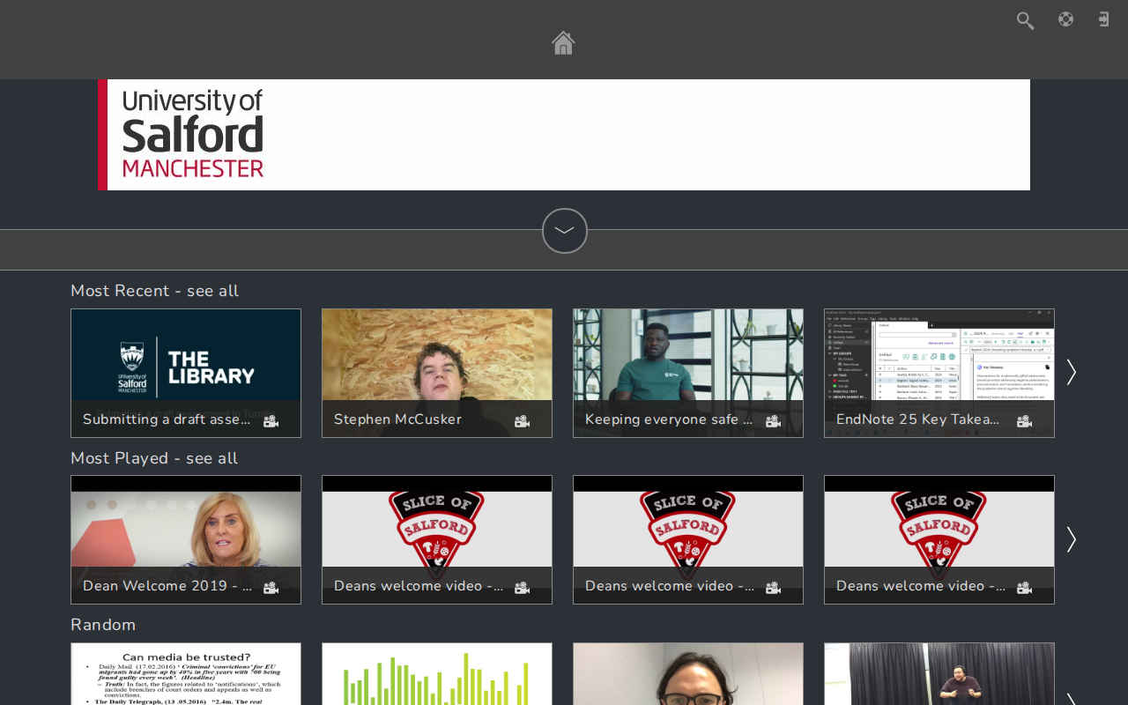Screen dimensions: 1128x705
Task: Open the 'EndNote 25 Key Takea...' video
Action: tap(939, 373)
